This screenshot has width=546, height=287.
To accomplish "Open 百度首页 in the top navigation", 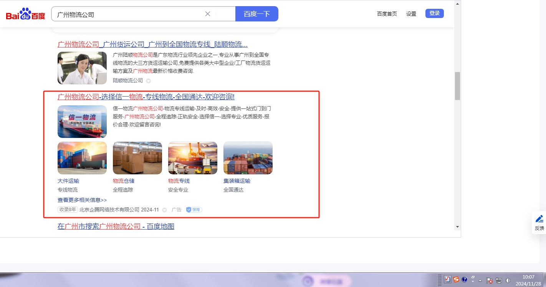I will [387, 14].
